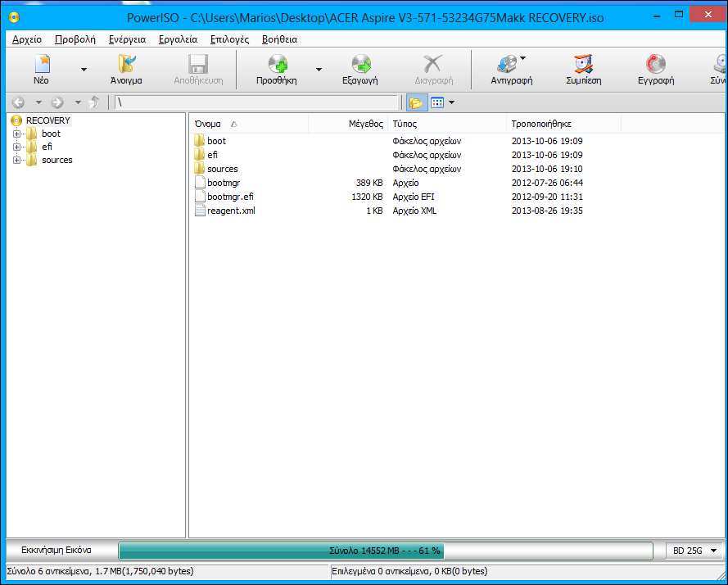Sort by the Όνομα column header
The height and width of the screenshot is (585, 728).
[x=249, y=124]
